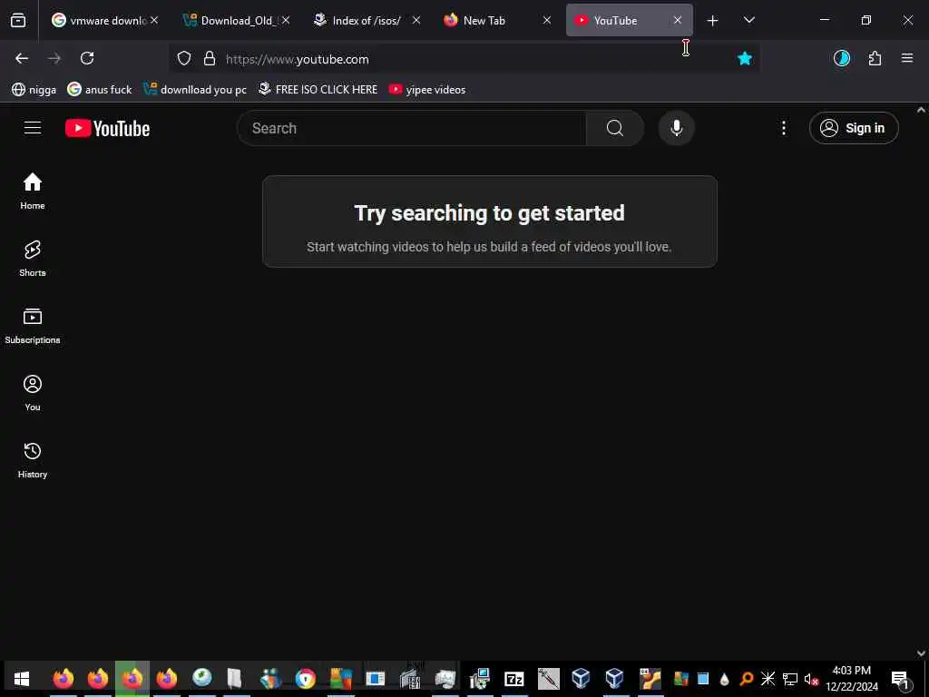Toggle the bookmark star for this page
The width and height of the screenshot is (929, 697).
745,58
